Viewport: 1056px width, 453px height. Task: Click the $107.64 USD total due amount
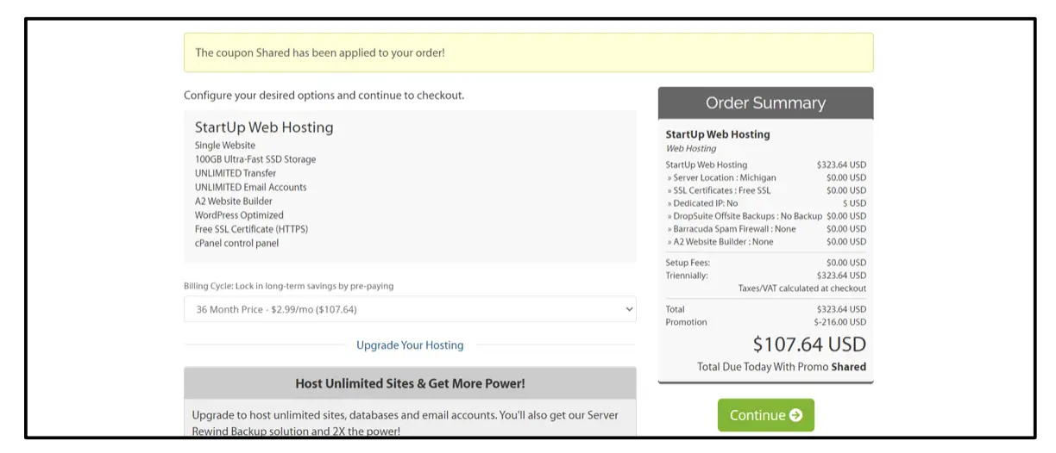809,344
